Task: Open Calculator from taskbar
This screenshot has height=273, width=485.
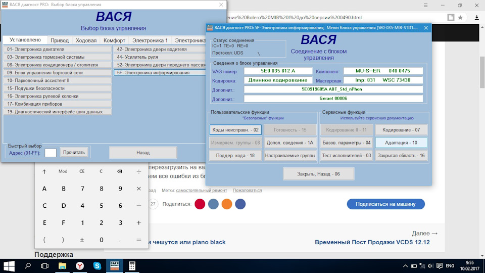Action: click(132, 266)
